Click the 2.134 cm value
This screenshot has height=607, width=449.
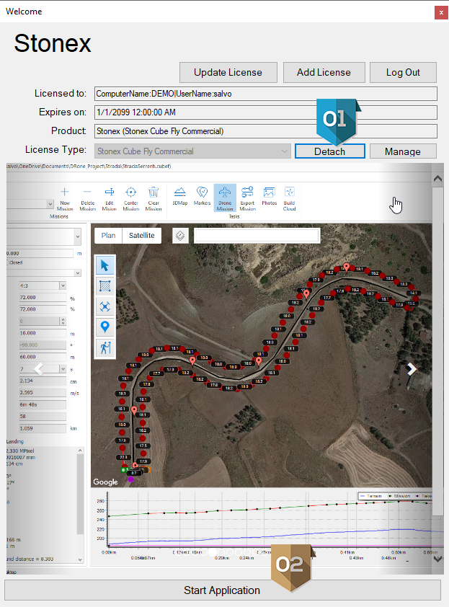coord(43,381)
